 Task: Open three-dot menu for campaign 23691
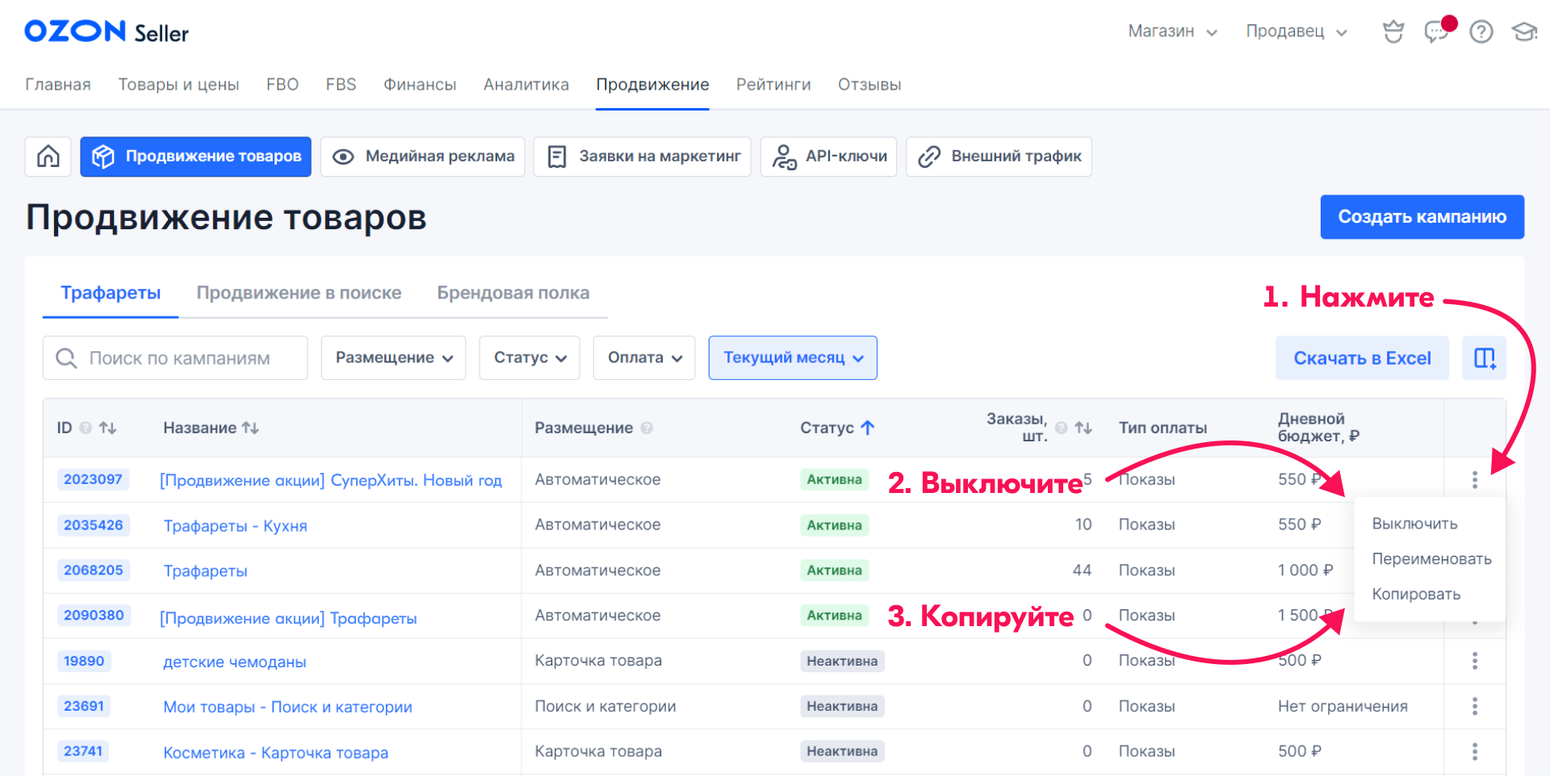pos(1475,706)
